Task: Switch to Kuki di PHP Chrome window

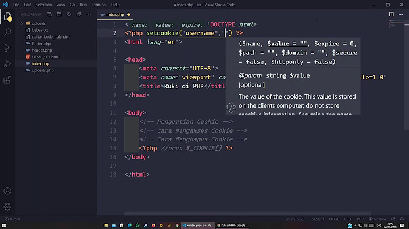Action: click(232, 226)
